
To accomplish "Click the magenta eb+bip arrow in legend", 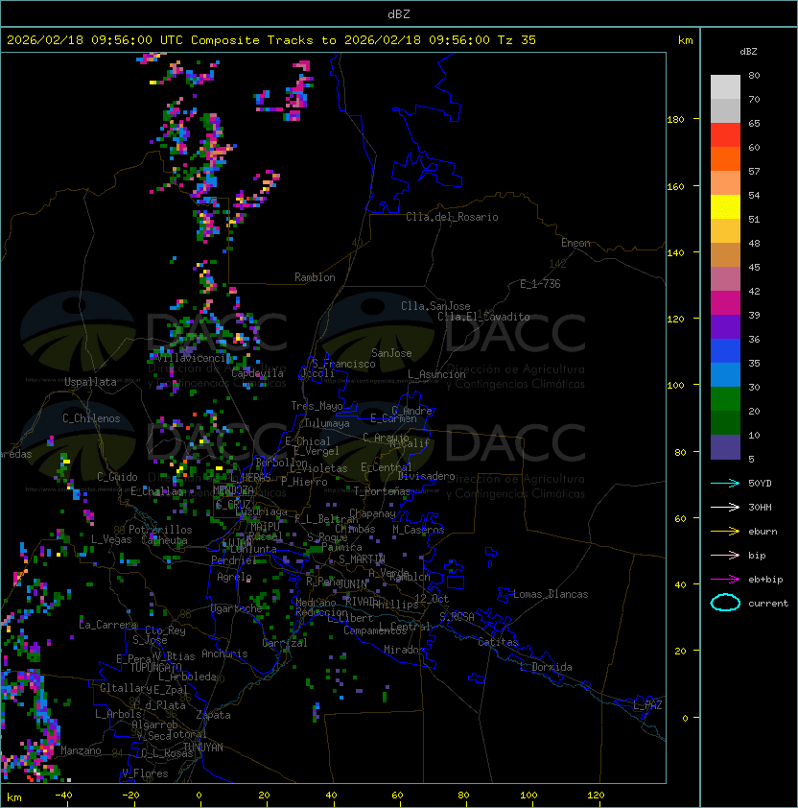I will [x=725, y=580].
